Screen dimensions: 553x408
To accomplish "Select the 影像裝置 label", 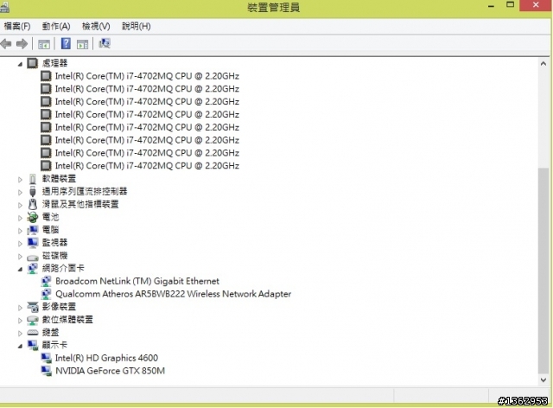I will coord(59,307).
